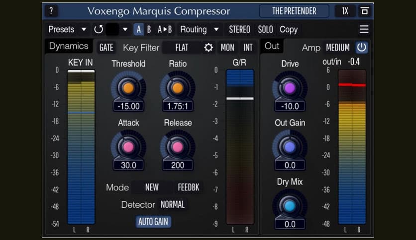Click the Ratio knob

pyautogui.click(x=178, y=88)
